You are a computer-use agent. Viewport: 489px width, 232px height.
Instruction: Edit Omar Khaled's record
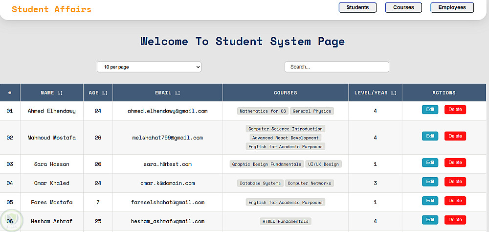click(x=430, y=182)
